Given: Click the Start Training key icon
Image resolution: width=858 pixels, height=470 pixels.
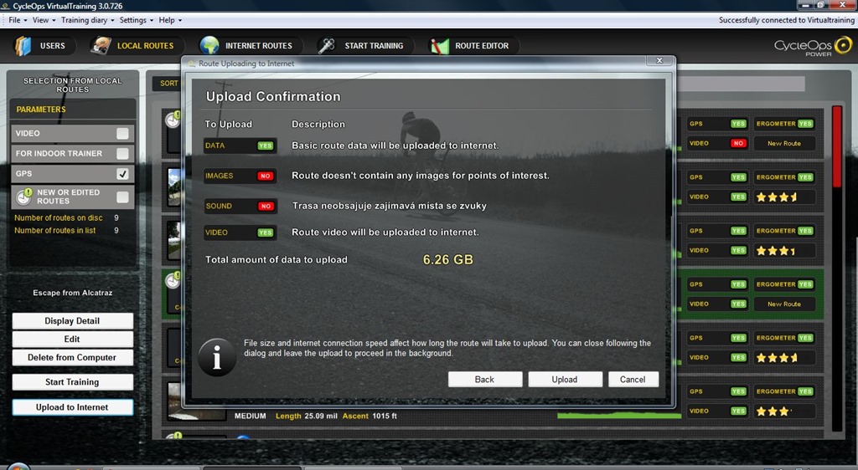Looking at the screenshot, I should (327, 46).
